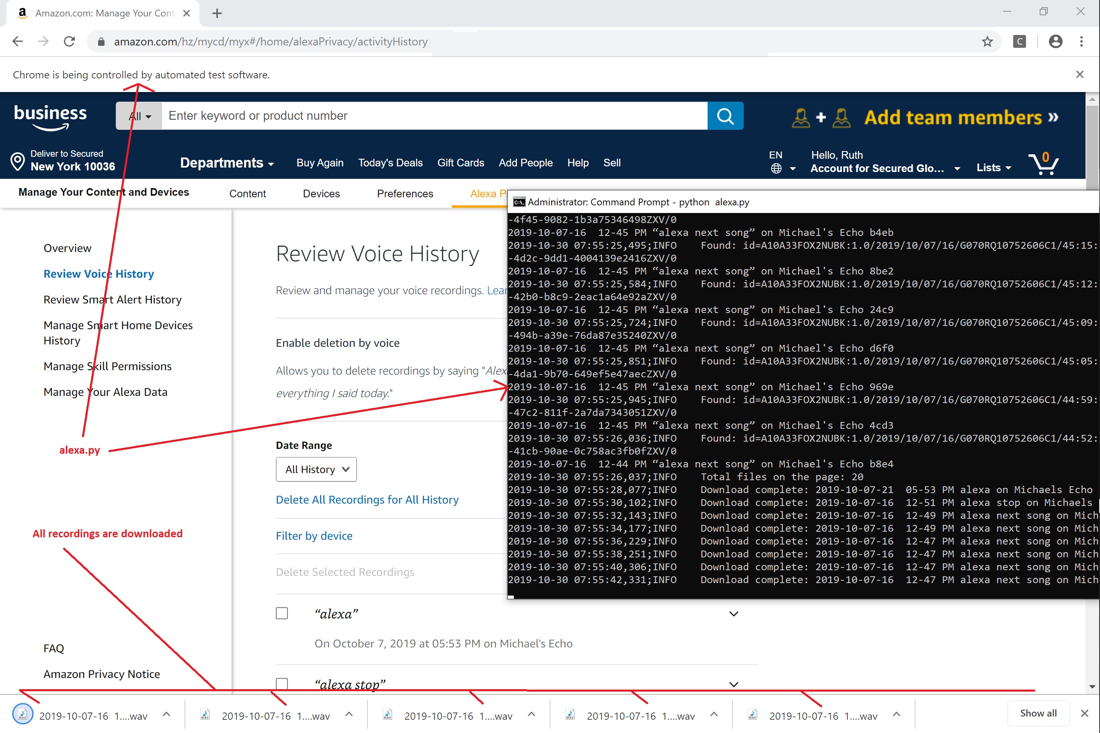Screen dimensions: 1100x733
Task: Open the Departments dropdown
Action: coord(227,163)
